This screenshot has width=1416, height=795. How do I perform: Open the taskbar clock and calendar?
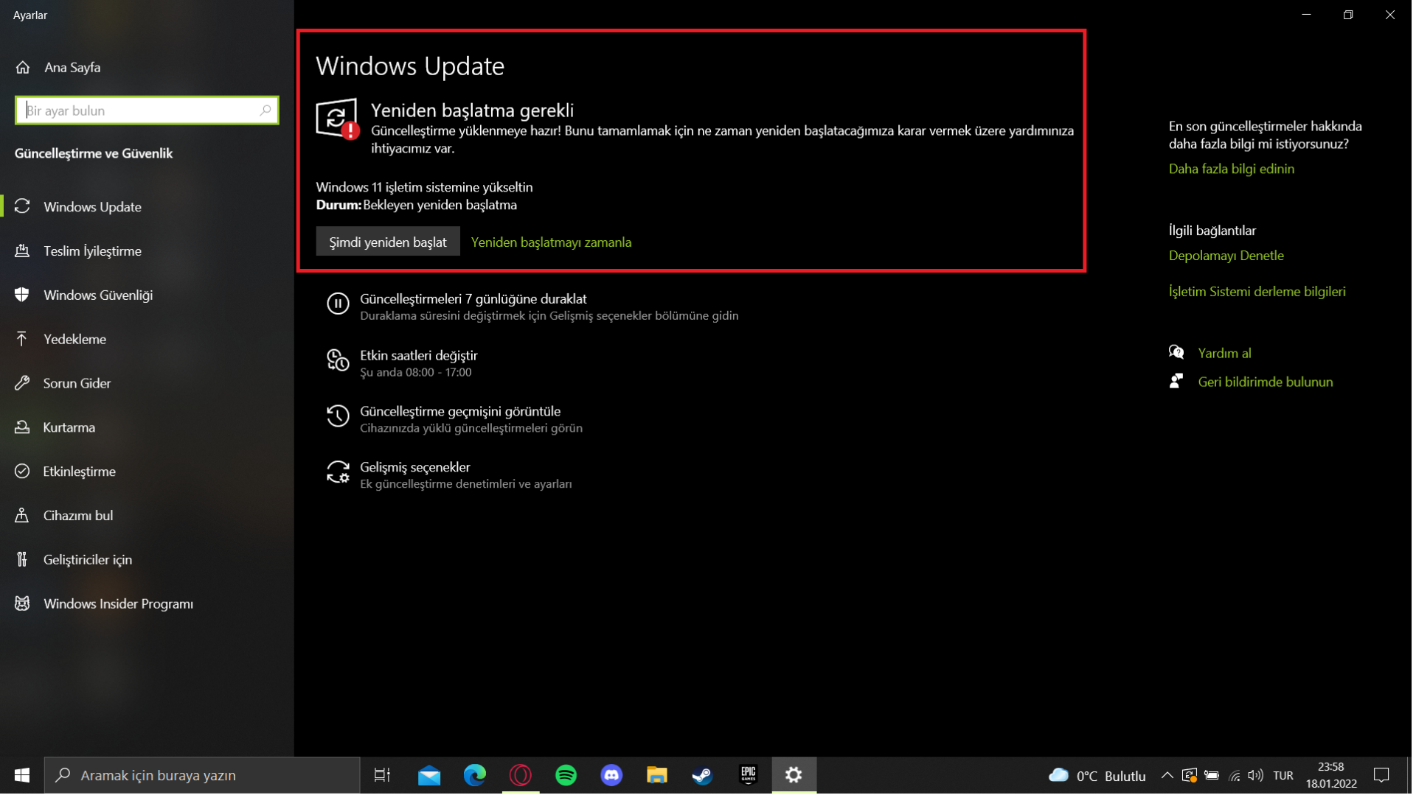pyautogui.click(x=1335, y=777)
